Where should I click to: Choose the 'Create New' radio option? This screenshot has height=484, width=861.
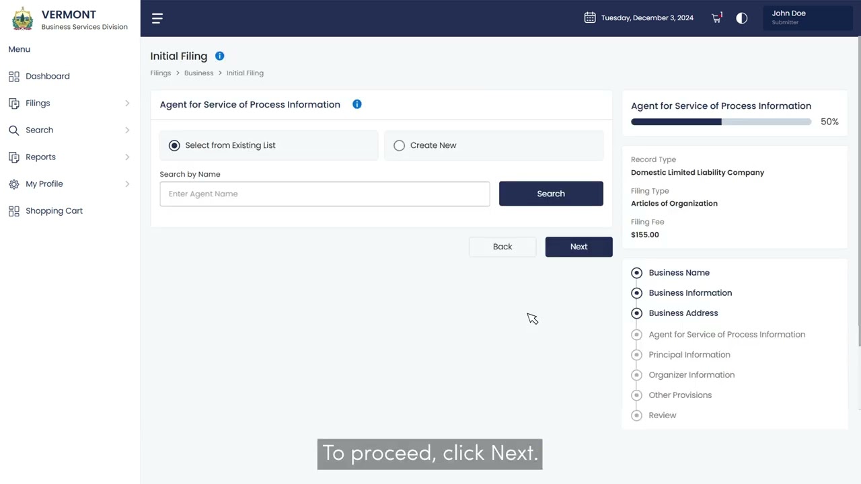click(x=400, y=145)
